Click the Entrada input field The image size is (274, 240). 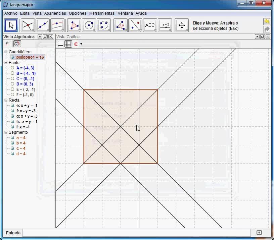tap(136, 233)
